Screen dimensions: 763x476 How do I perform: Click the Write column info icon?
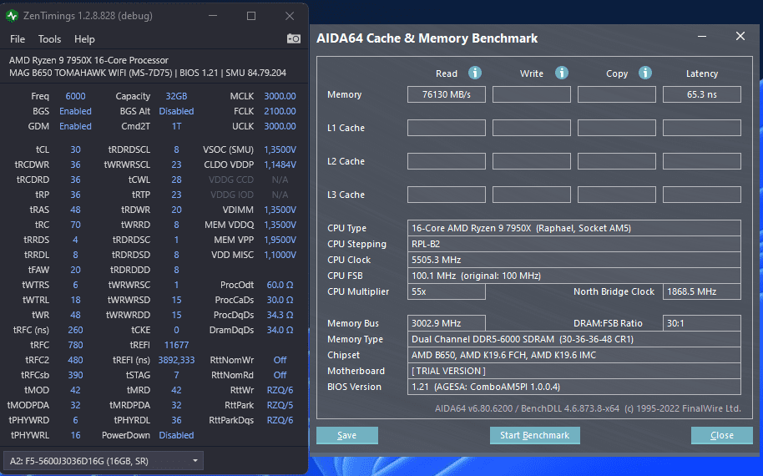(562, 73)
